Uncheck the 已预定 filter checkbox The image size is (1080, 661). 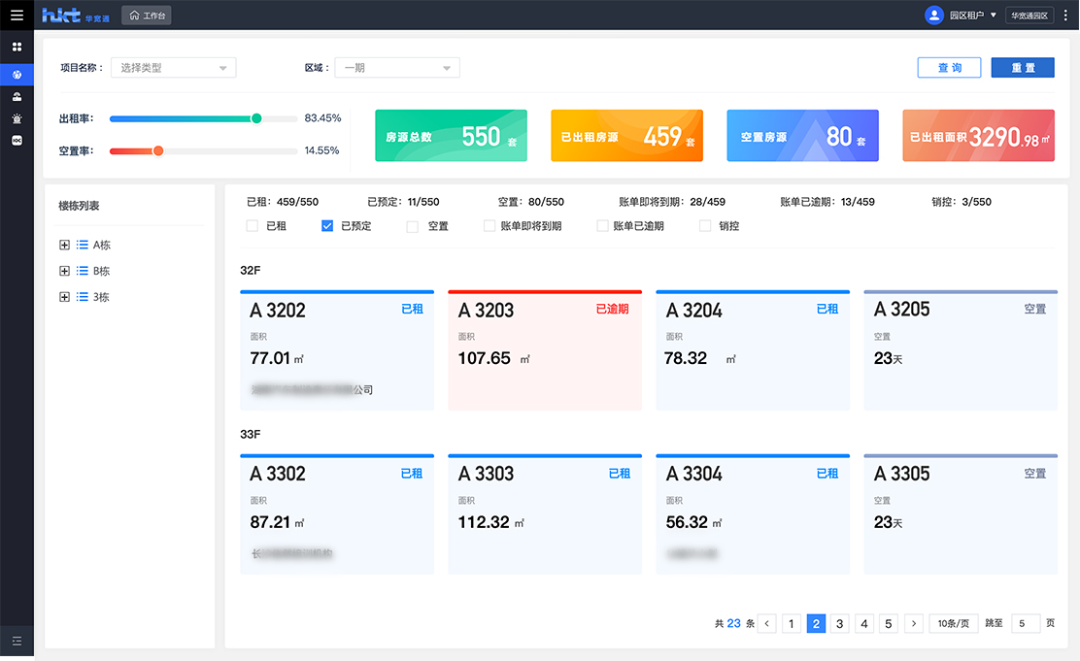(327, 226)
